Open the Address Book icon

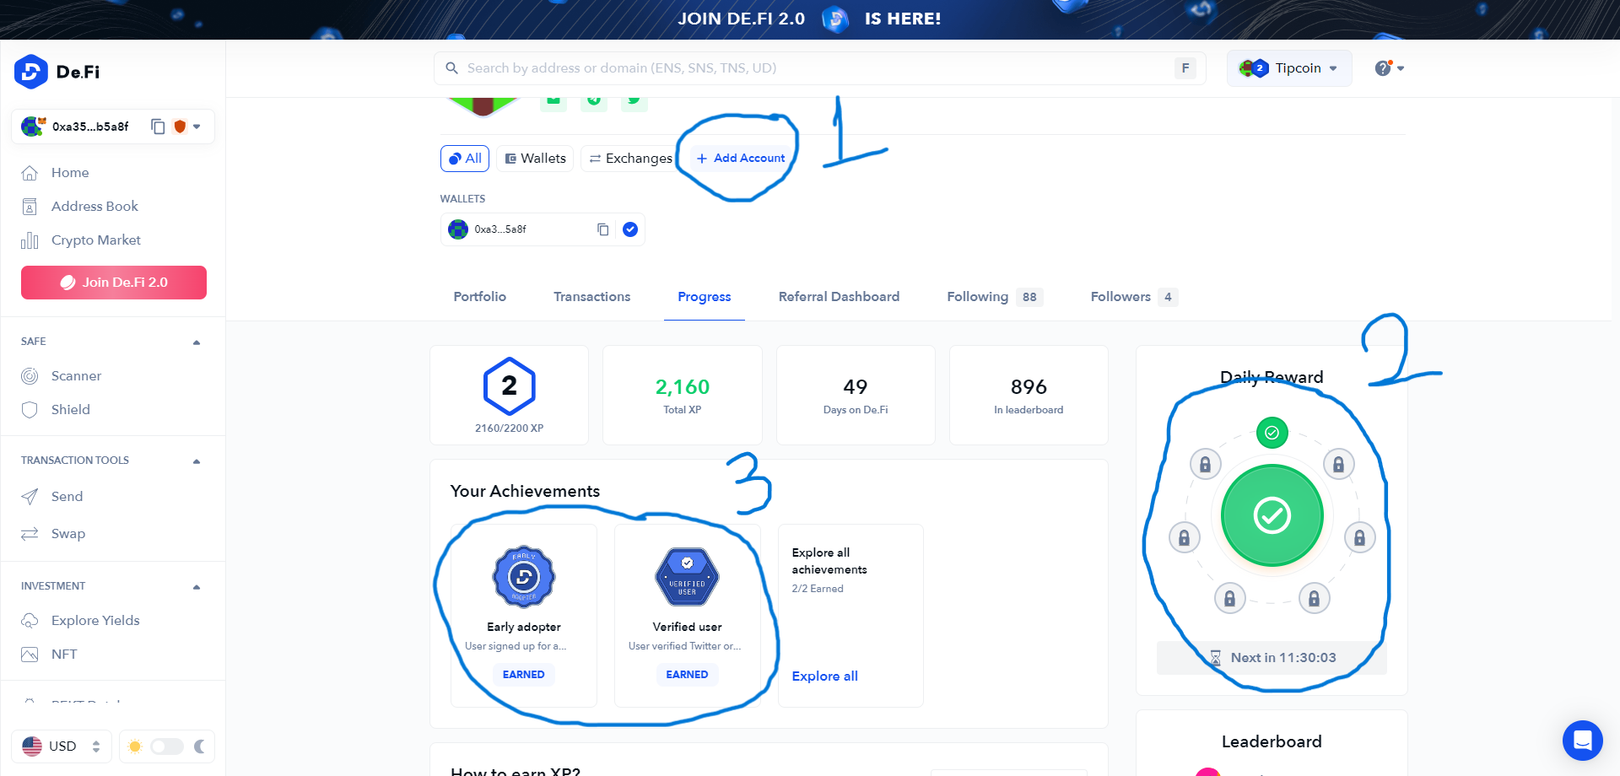30,207
